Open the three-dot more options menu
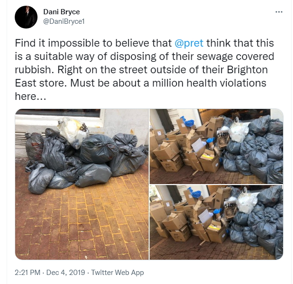 pyautogui.click(x=279, y=12)
